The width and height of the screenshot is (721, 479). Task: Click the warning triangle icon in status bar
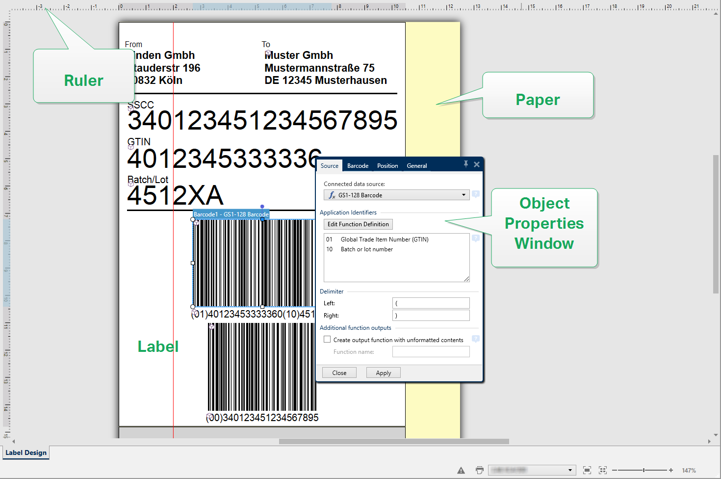[461, 470]
